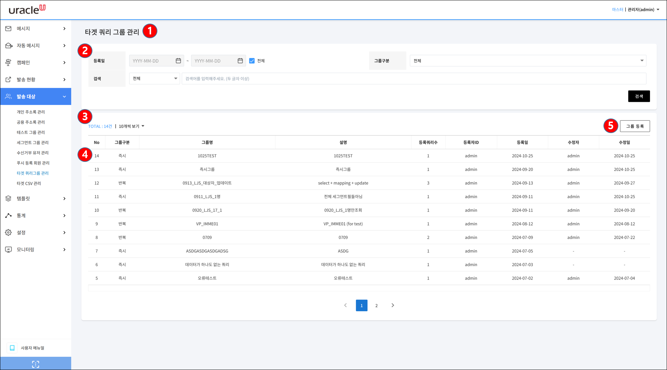Open 타겟 쿼리그룹 관리 submenu
This screenshot has width=667, height=370.
tap(33, 173)
